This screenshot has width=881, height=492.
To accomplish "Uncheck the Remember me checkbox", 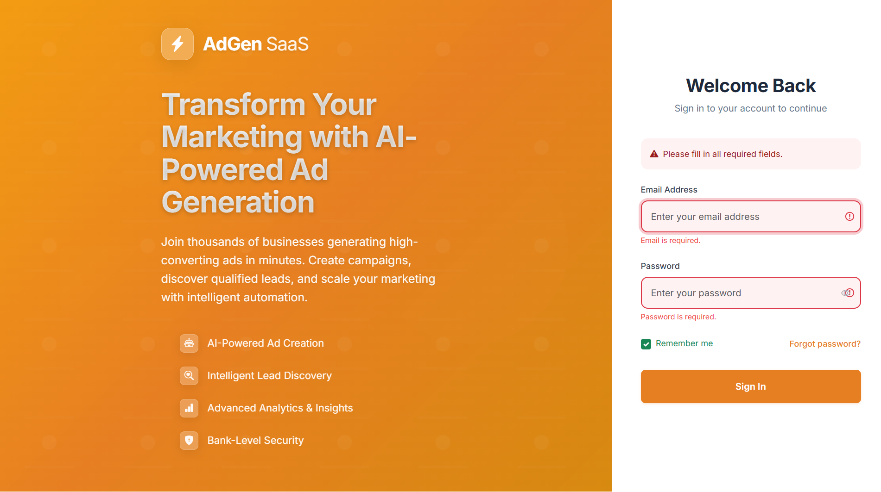I will [646, 344].
